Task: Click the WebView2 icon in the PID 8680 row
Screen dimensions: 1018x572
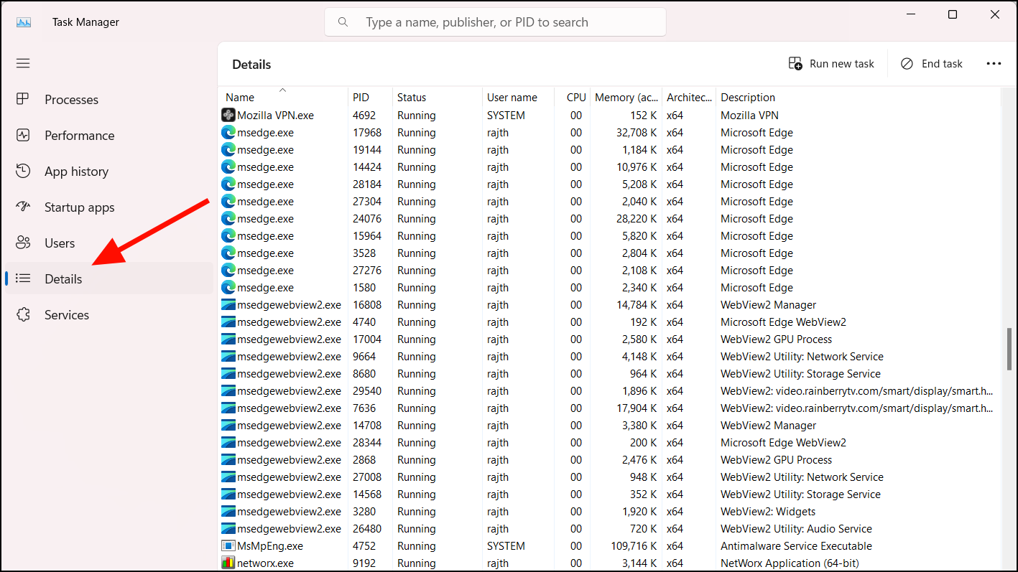Action: [228, 373]
